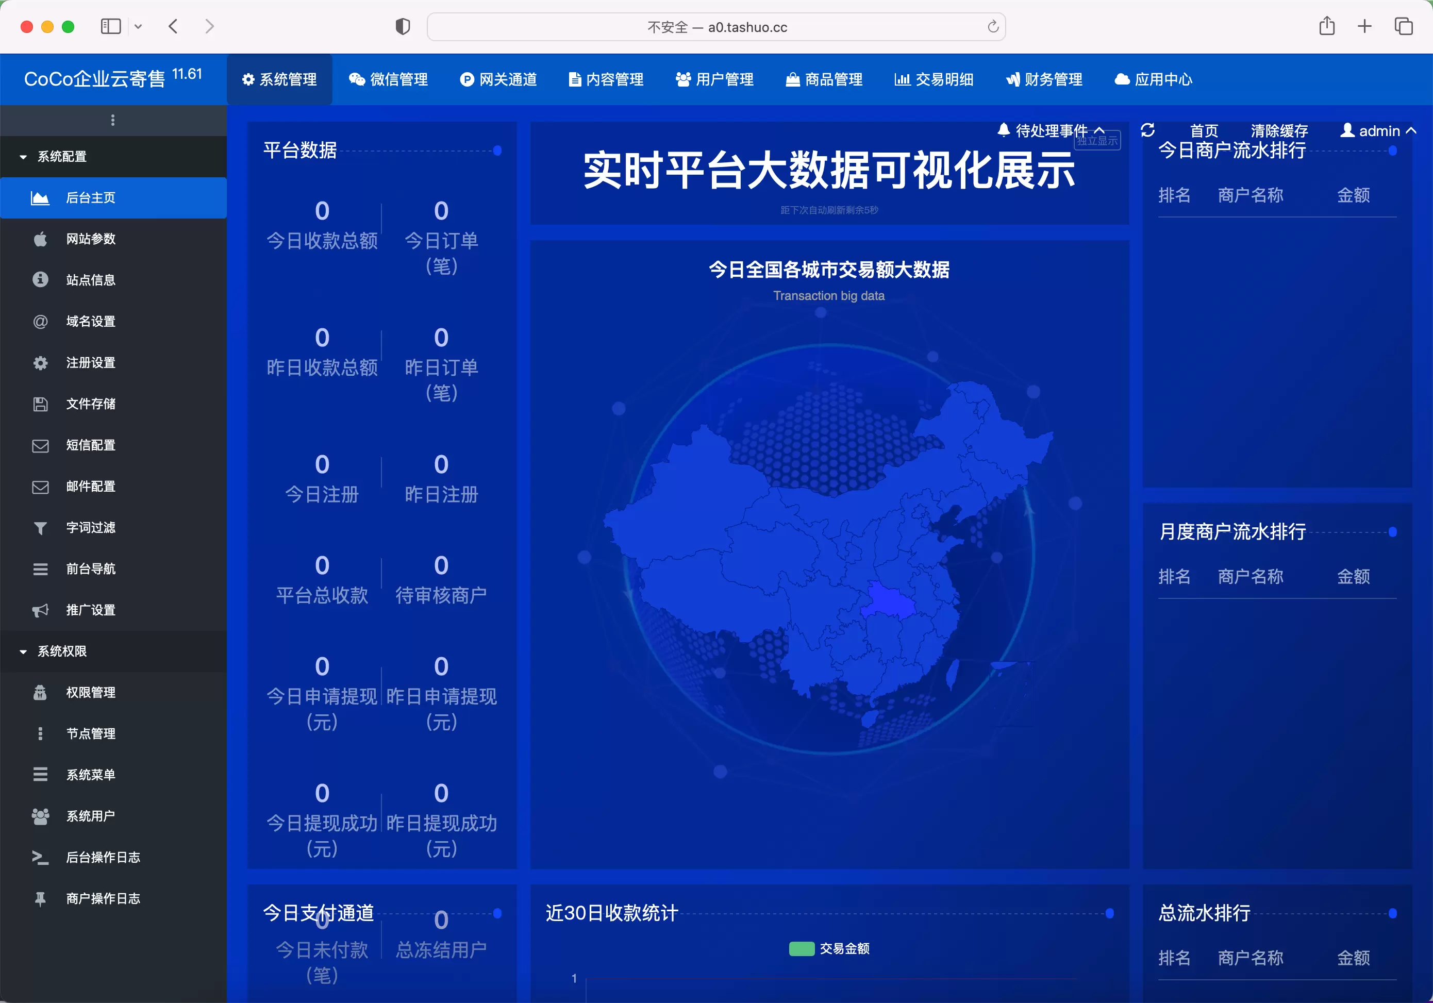Image resolution: width=1433 pixels, height=1003 pixels.
Task: Go forward with Safari forward arrow
Action: click(209, 26)
